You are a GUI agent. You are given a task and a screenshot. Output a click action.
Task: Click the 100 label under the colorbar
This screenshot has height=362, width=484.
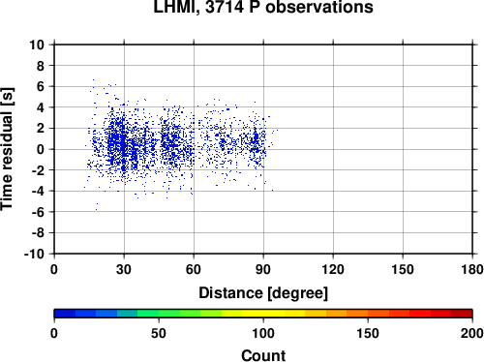263,333
